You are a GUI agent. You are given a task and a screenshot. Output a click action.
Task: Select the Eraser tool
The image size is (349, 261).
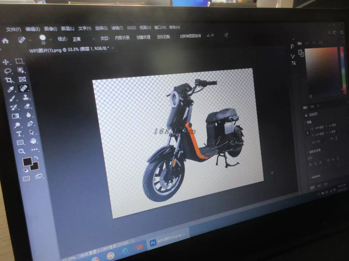point(27,106)
